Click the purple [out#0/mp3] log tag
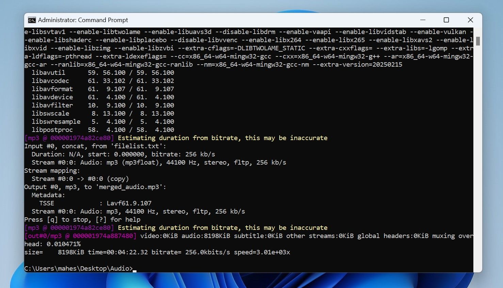 click(80, 236)
